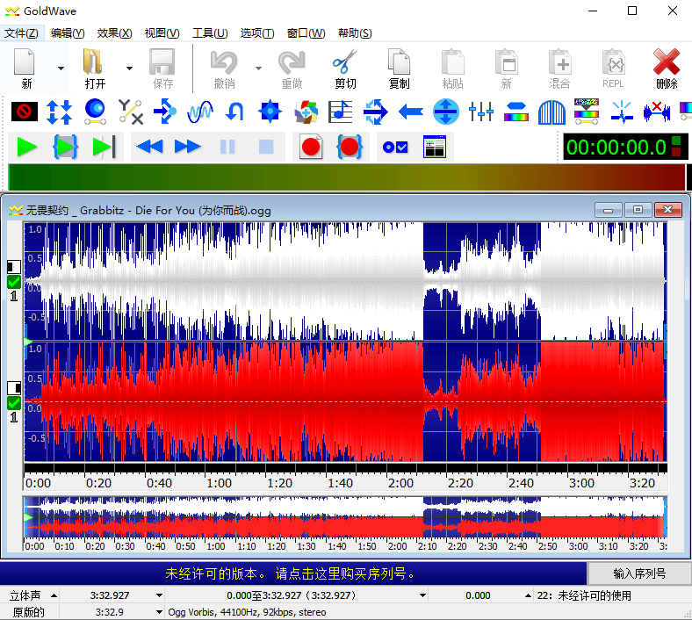
Task: Toggle the lower (red) channel green checkbox
Action: [14, 403]
